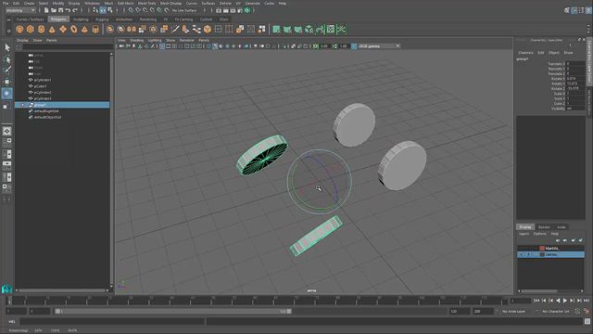Image resolution: width=593 pixels, height=334 pixels.
Task: Create a polygon cylinder from the shelf
Action: pos(41,29)
